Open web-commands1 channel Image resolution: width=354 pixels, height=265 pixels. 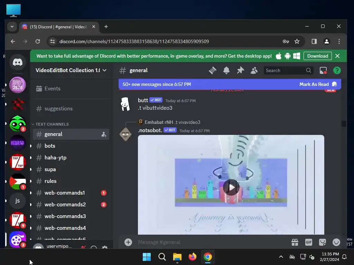(71, 193)
